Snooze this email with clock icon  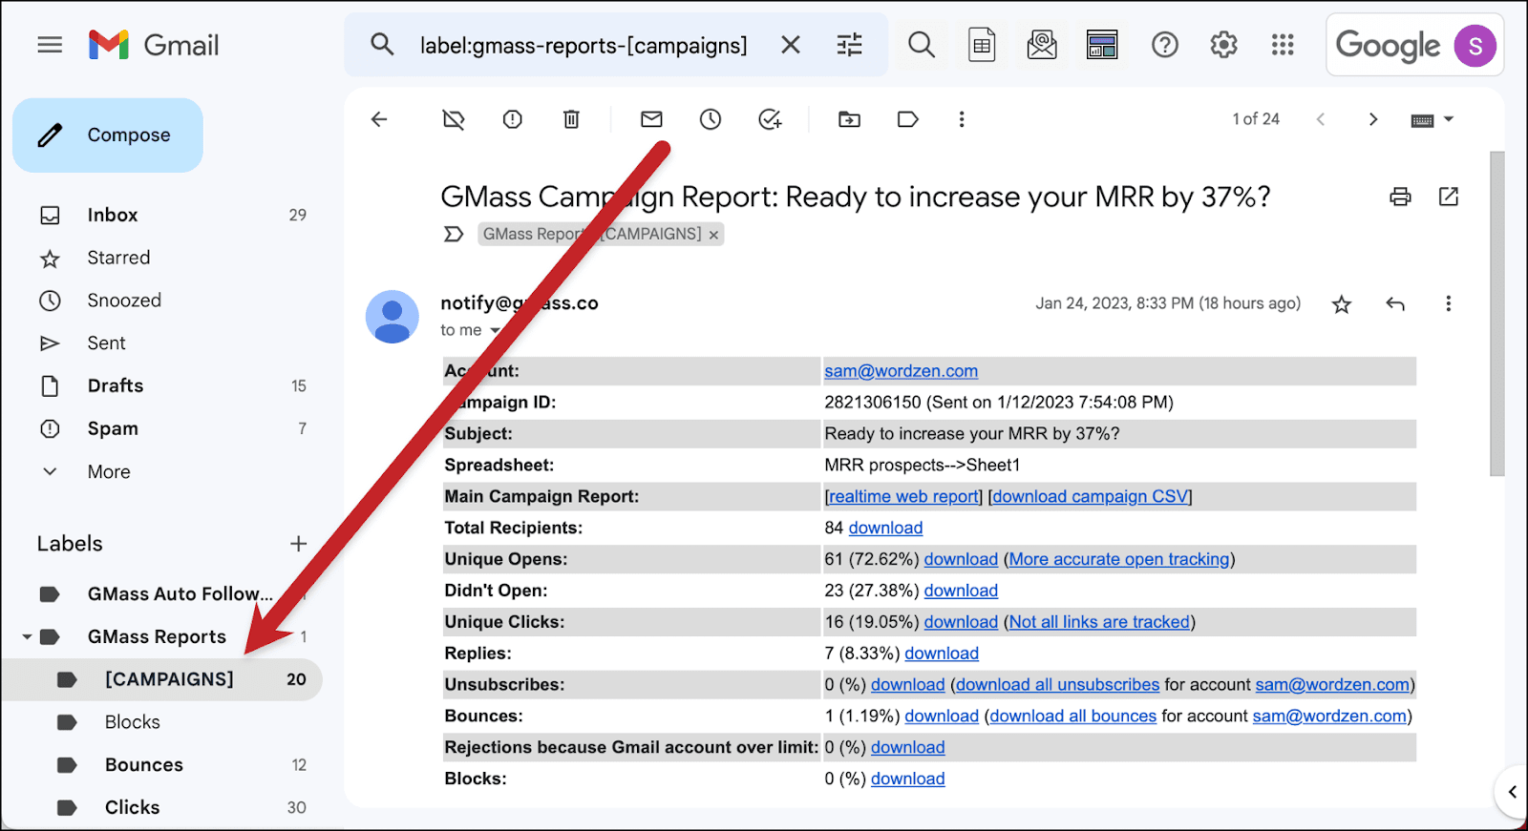(711, 119)
